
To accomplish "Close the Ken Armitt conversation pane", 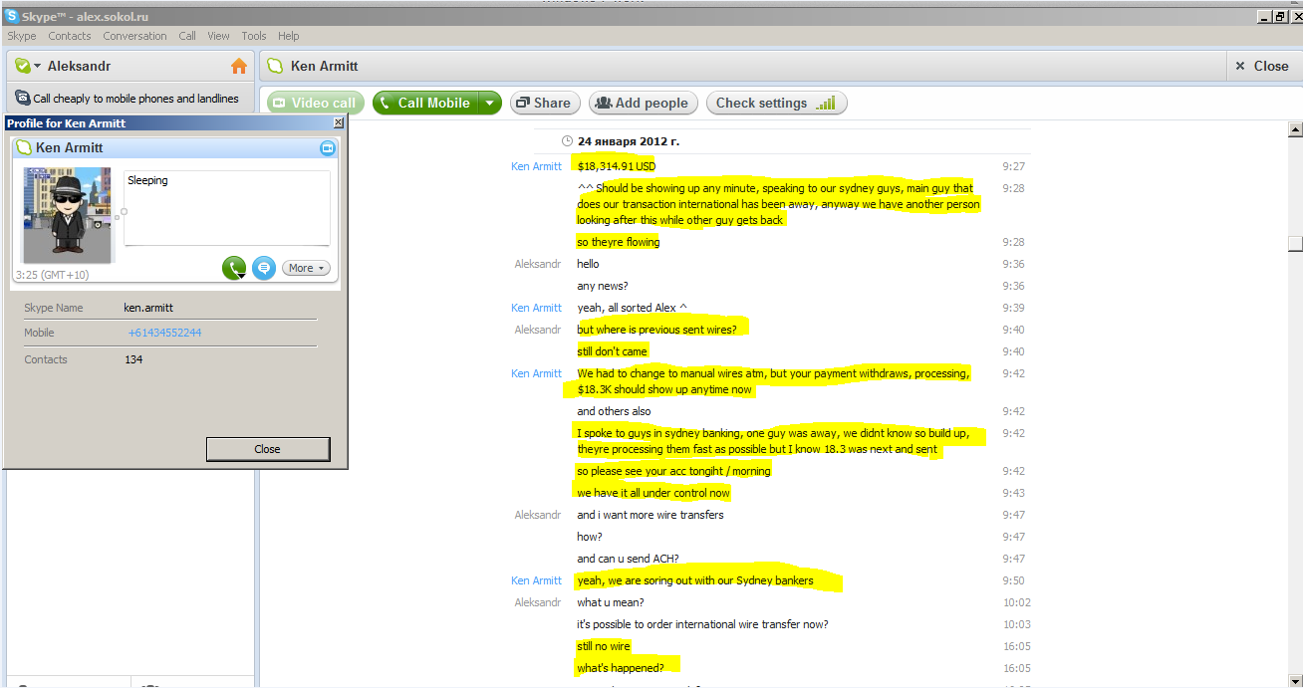I will click(1262, 66).
